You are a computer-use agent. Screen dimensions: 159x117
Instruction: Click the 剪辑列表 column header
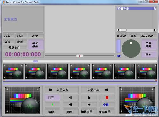point(135,9)
